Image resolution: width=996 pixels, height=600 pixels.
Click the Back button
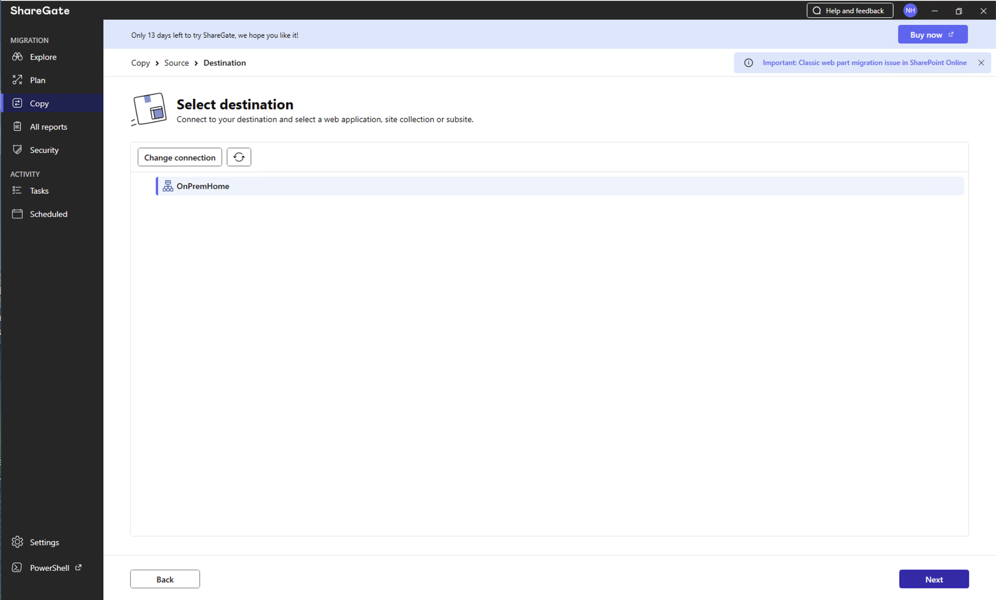[x=165, y=579]
